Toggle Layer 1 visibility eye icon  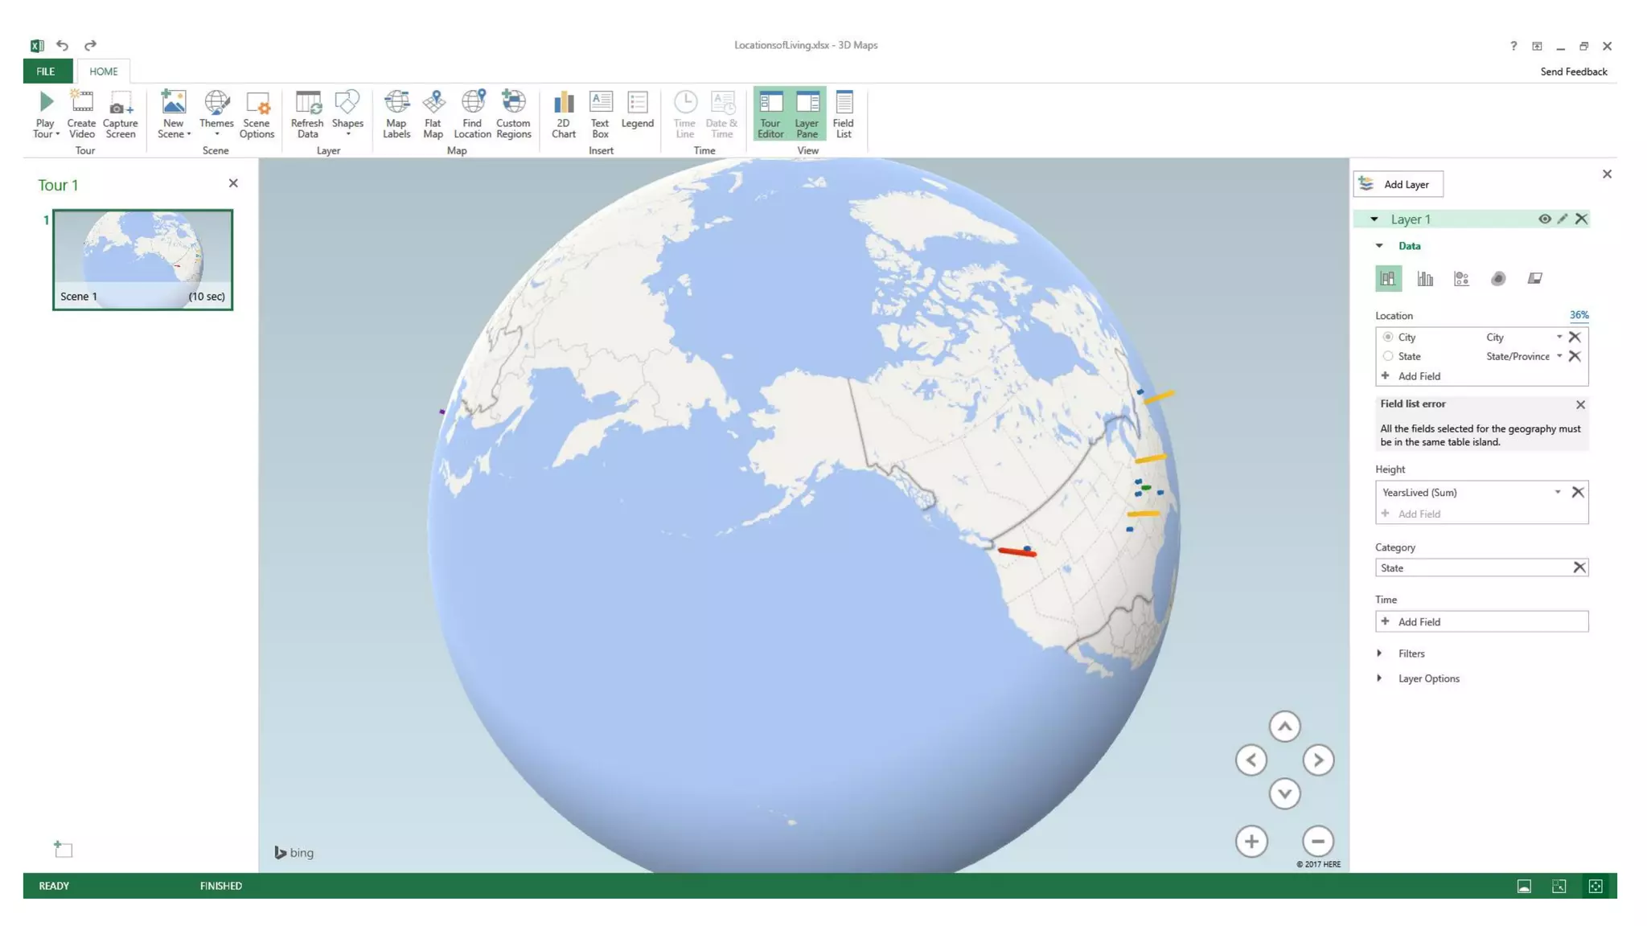[1544, 219]
